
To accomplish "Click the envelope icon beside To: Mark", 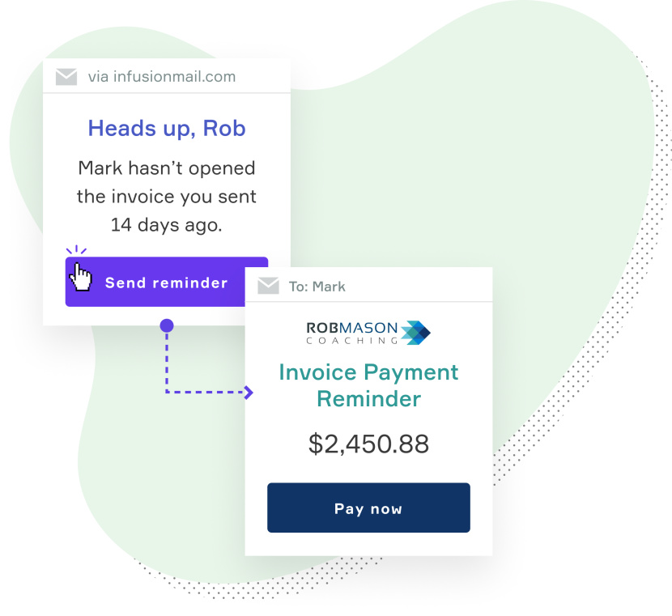I will (268, 286).
